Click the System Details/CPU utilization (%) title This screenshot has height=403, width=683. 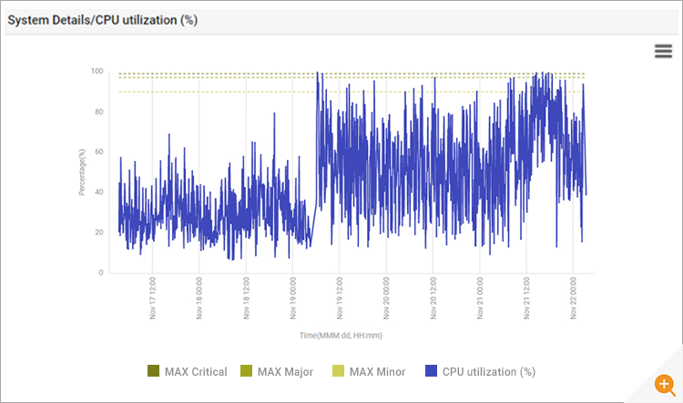pos(102,20)
